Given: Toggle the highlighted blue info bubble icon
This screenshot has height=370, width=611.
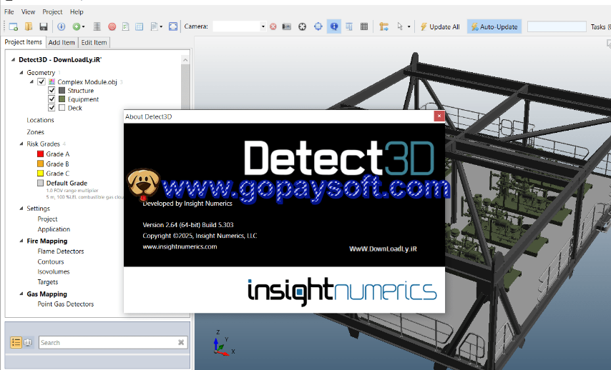Looking at the screenshot, I should (x=334, y=26).
